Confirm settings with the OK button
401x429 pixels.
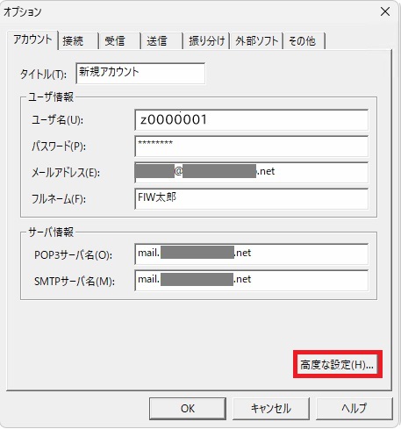(x=188, y=409)
